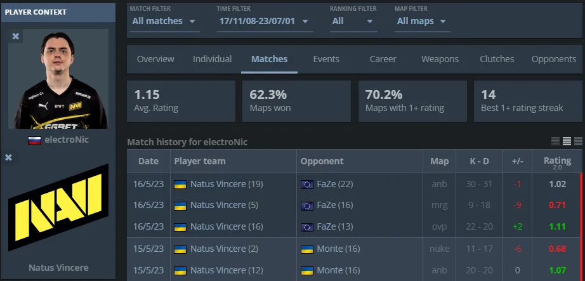The height and width of the screenshot is (281, 585).
Task: Click the 1.02 rating value
Action: (x=557, y=184)
